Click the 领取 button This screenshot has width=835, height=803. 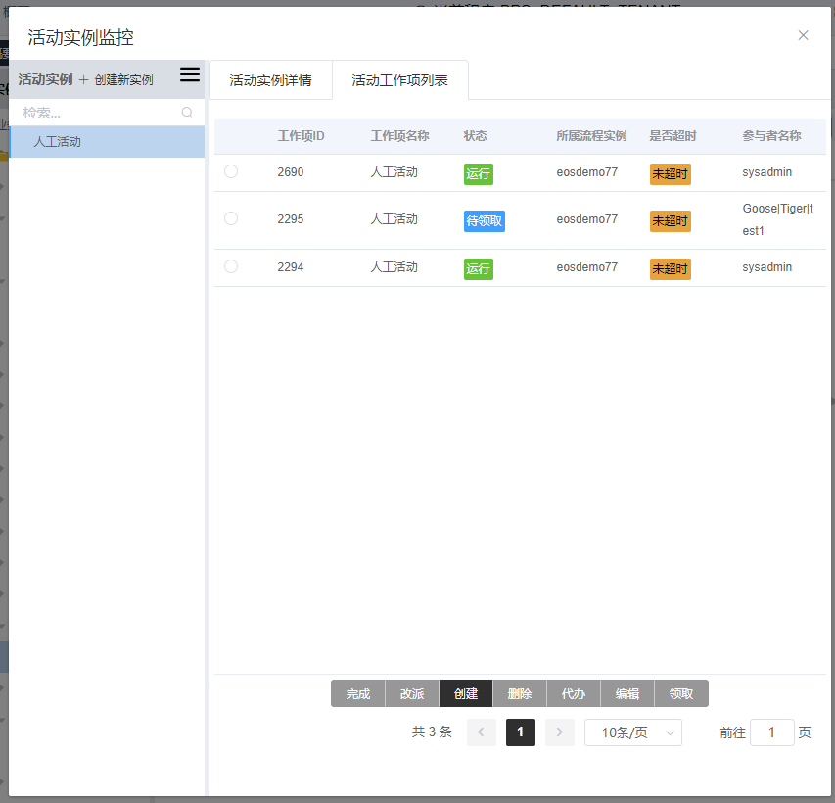pyautogui.click(x=681, y=694)
